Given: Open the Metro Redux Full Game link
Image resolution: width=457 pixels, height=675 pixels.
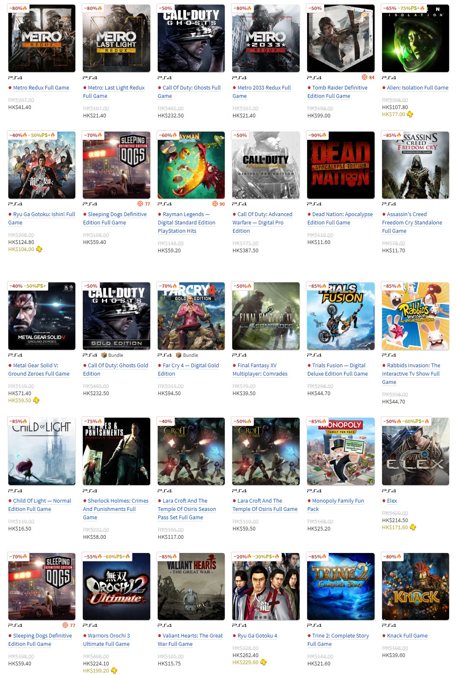Looking at the screenshot, I should (x=41, y=88).
